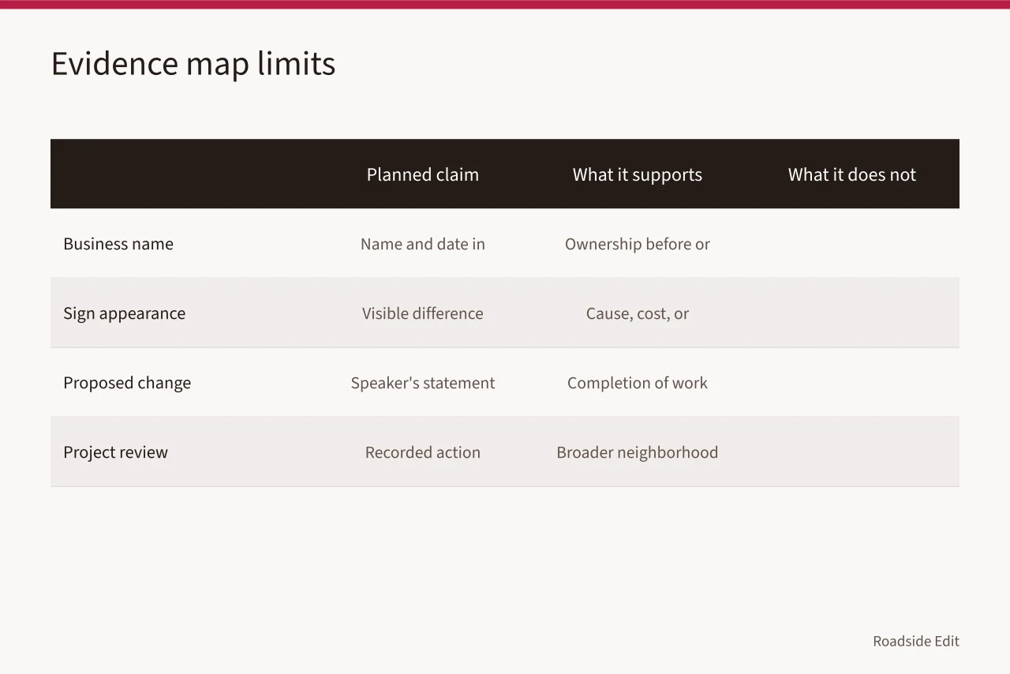Click the 'Planned claim' column header

[x=423, y=174]
